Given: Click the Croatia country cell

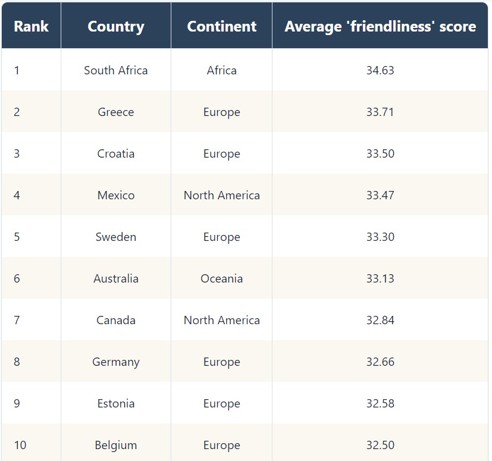Looking at the screenshot, I should click(x=116, y=154).
